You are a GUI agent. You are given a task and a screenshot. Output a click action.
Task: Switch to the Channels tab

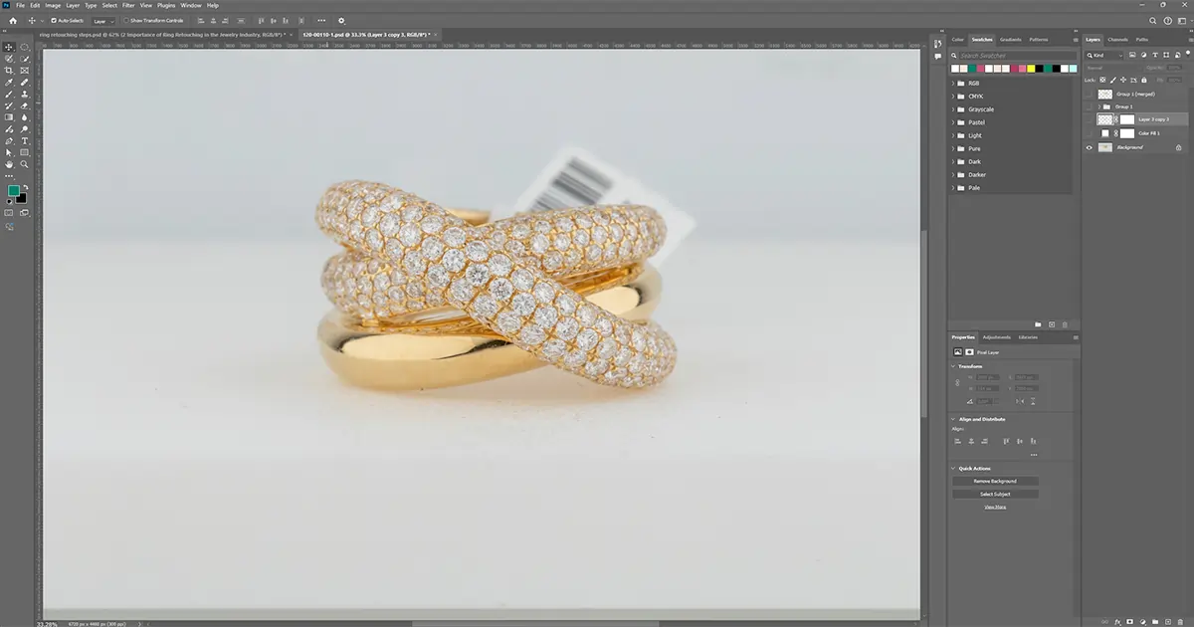pos(1117,40)
